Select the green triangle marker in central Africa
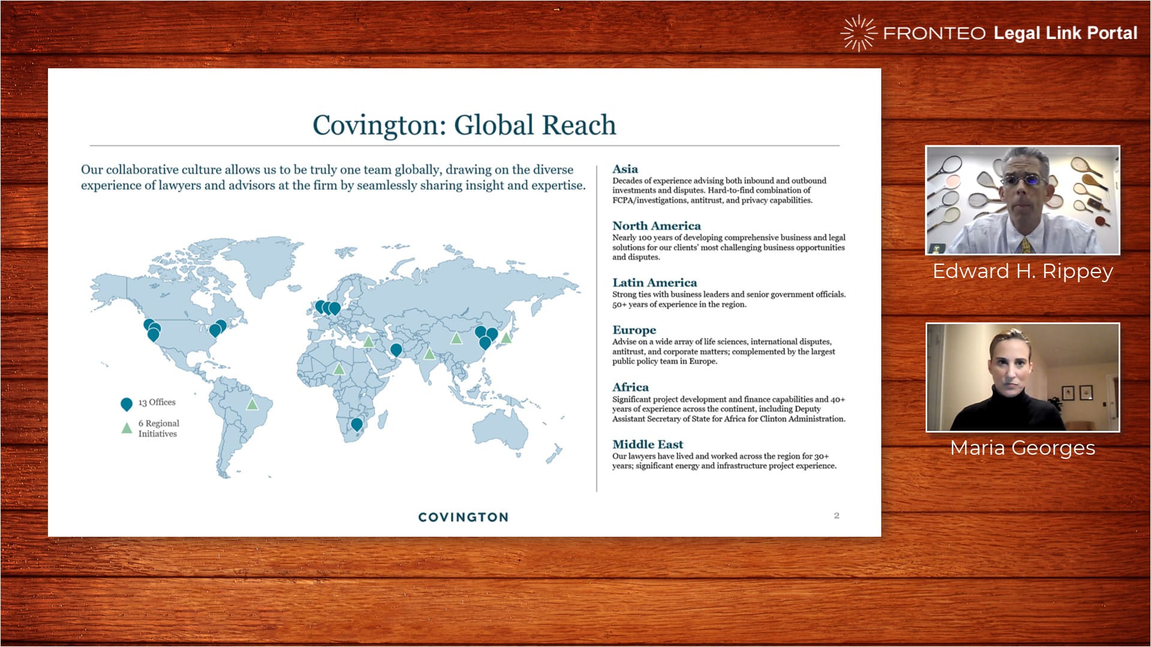Viewport: 1151px width, 647px height. pos(339,368)
